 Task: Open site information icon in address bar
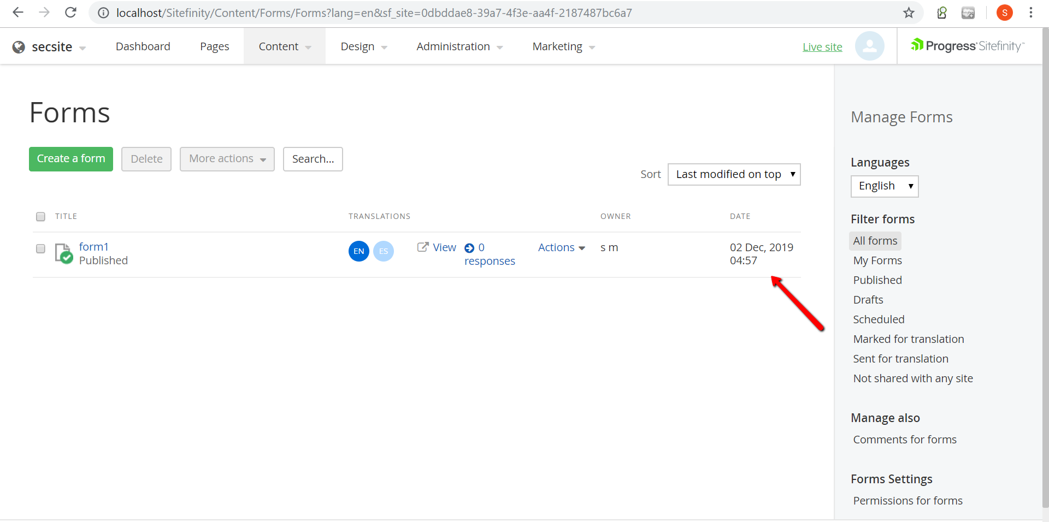103,13
